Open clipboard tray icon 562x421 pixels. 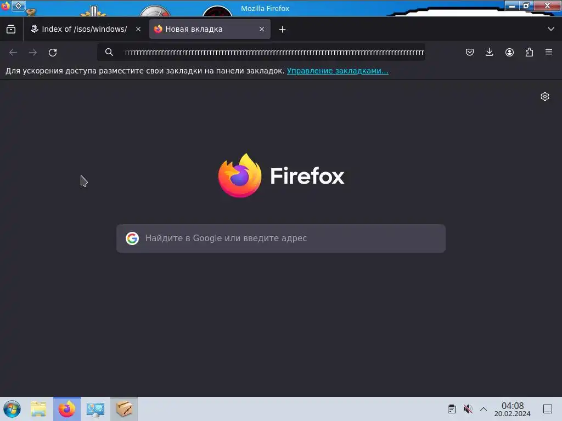click(452, 409)
